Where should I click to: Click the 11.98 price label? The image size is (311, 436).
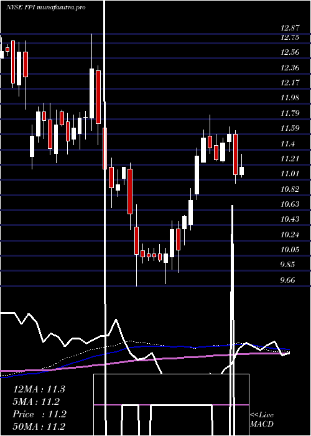(x=290, y=98)
